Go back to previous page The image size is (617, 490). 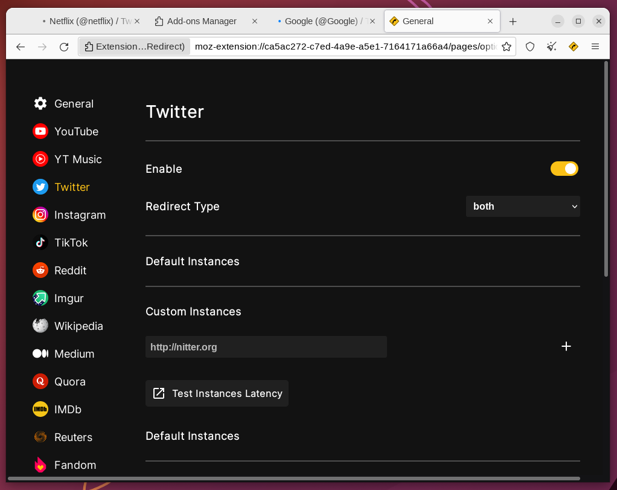(21, 47)
